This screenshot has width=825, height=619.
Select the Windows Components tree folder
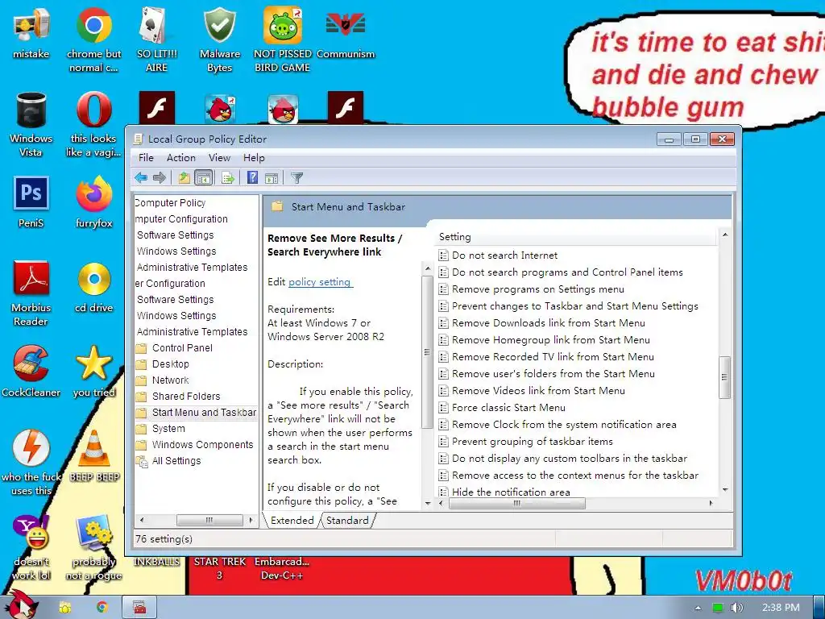point(202,445)
